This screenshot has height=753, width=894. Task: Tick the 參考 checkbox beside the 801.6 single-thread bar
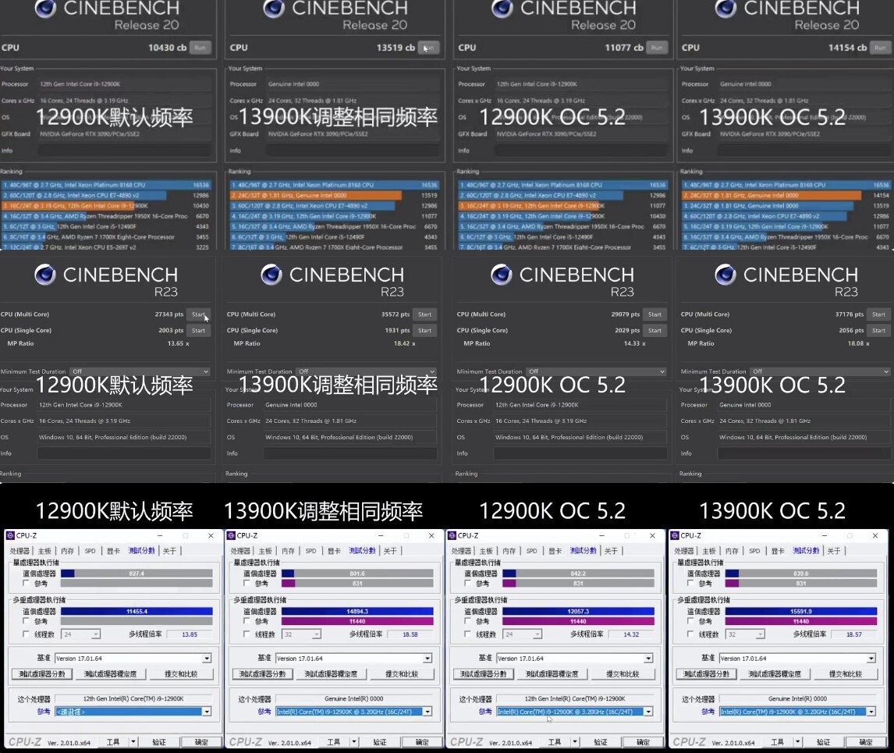tap(247, 584)
